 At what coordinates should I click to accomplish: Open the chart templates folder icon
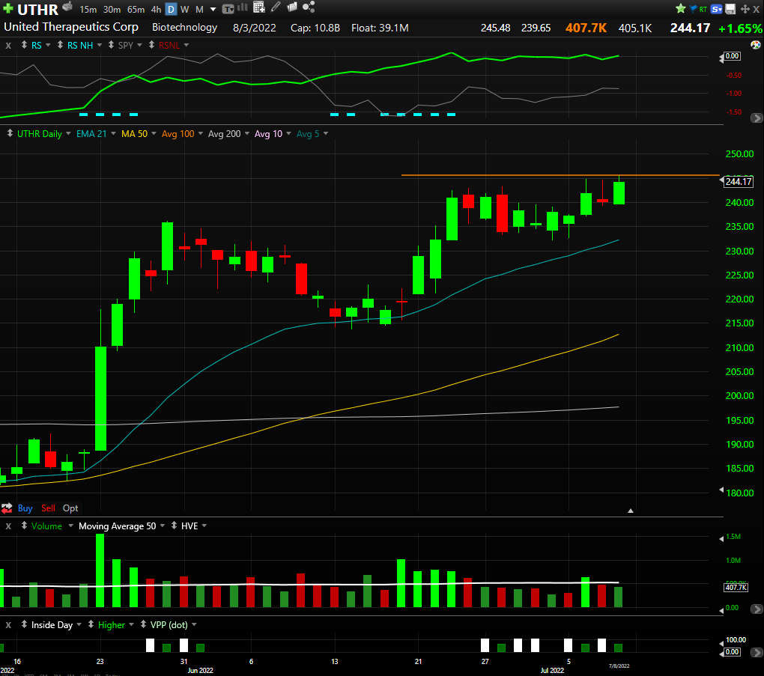click(x=292, y=7)
